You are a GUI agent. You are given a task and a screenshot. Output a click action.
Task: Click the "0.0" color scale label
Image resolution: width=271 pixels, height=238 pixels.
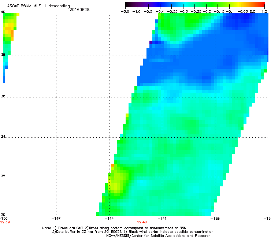253,12
